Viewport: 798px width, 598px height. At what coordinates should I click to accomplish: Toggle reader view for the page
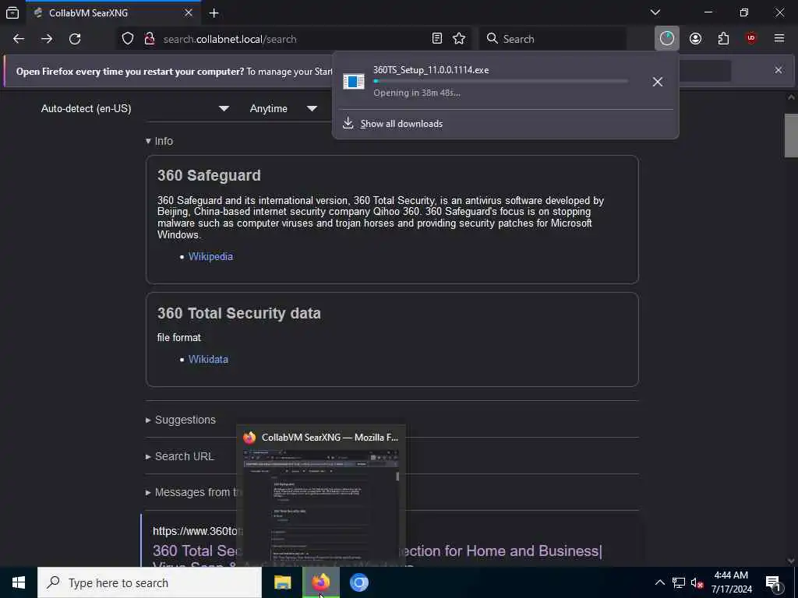[x=436, y=39]
